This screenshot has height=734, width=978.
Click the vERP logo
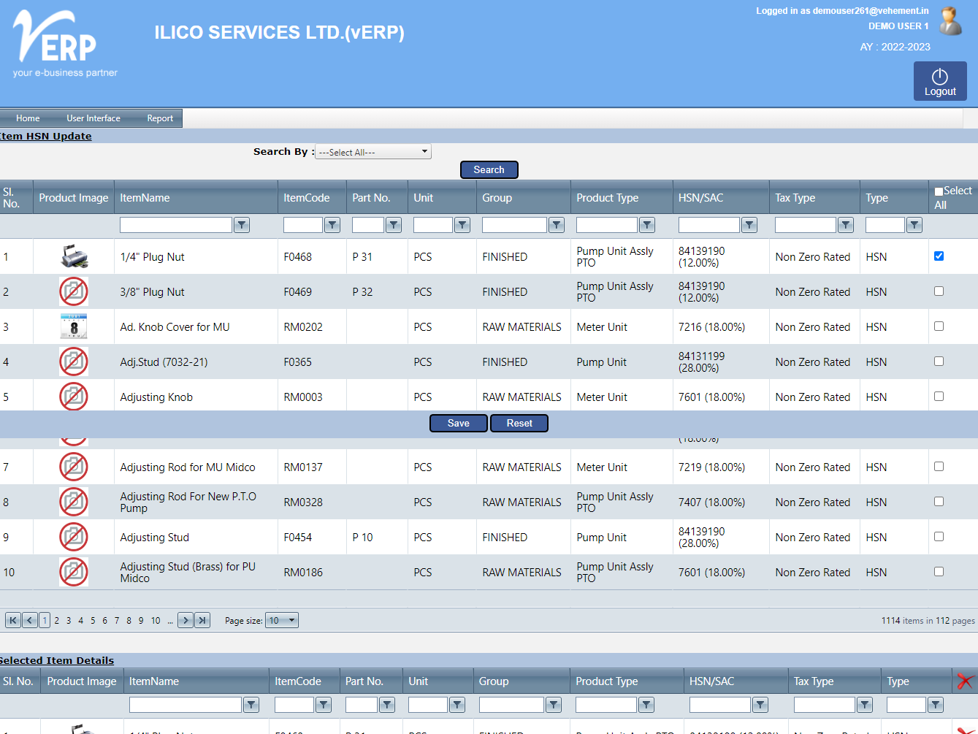tap(65, 44)
